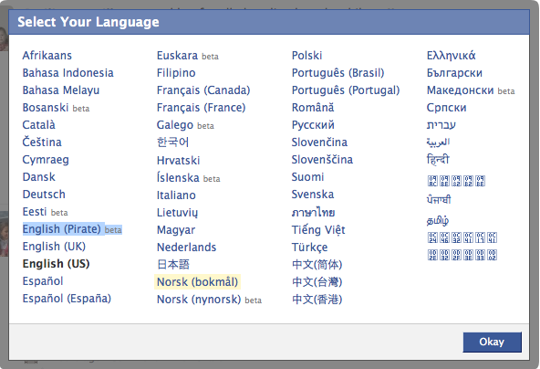Select Eesti beta

[x=45, y=211]
